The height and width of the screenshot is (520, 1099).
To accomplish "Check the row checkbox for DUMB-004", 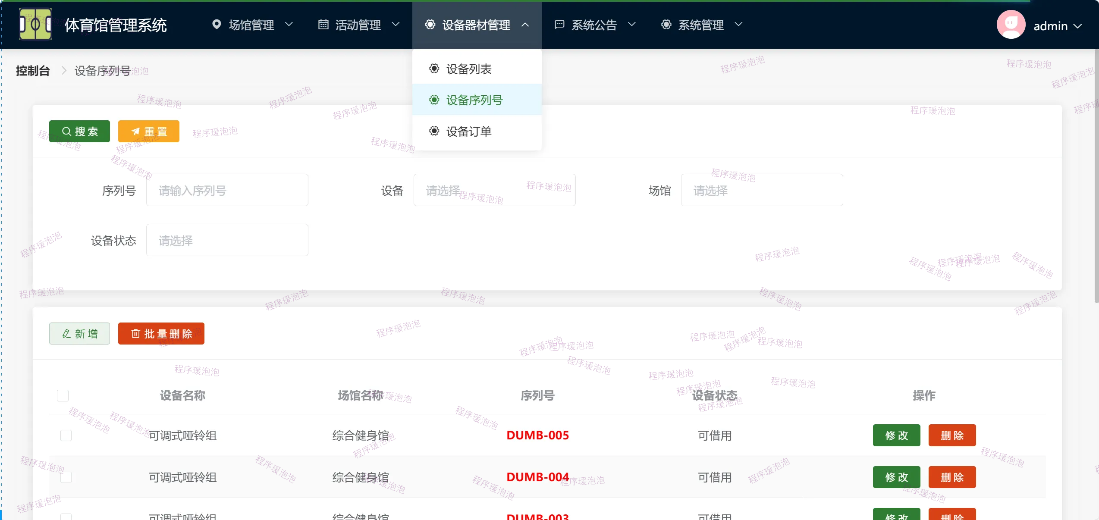I will click(x=66, y=477).
